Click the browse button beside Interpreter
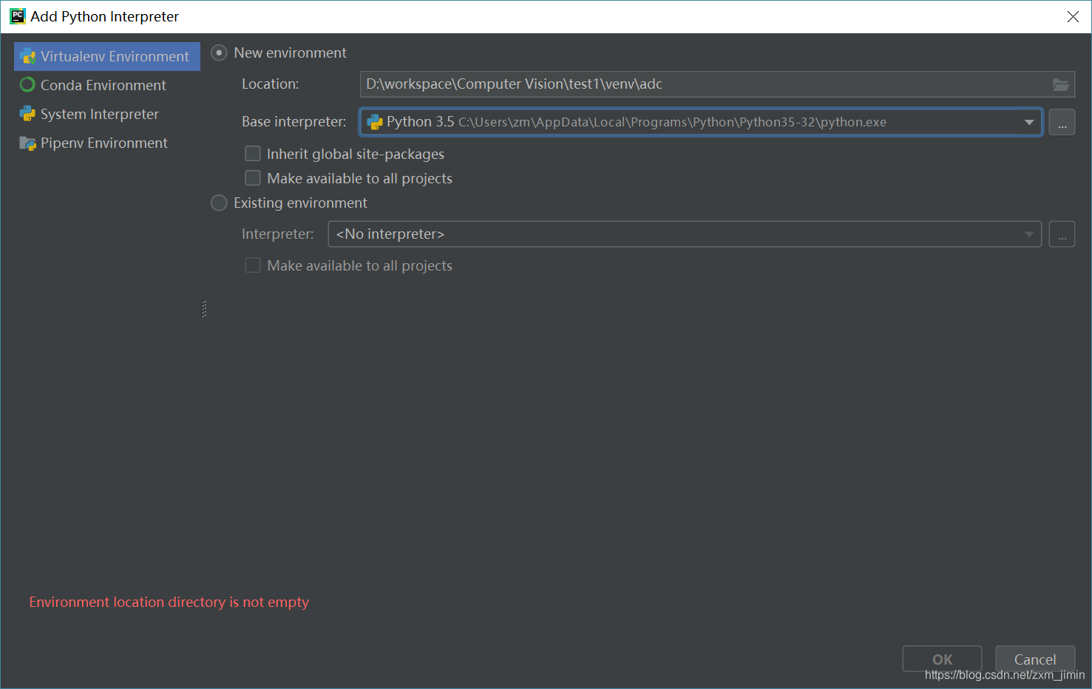The height and width of the screenshot is (689, 1092). coord(1062,234)
